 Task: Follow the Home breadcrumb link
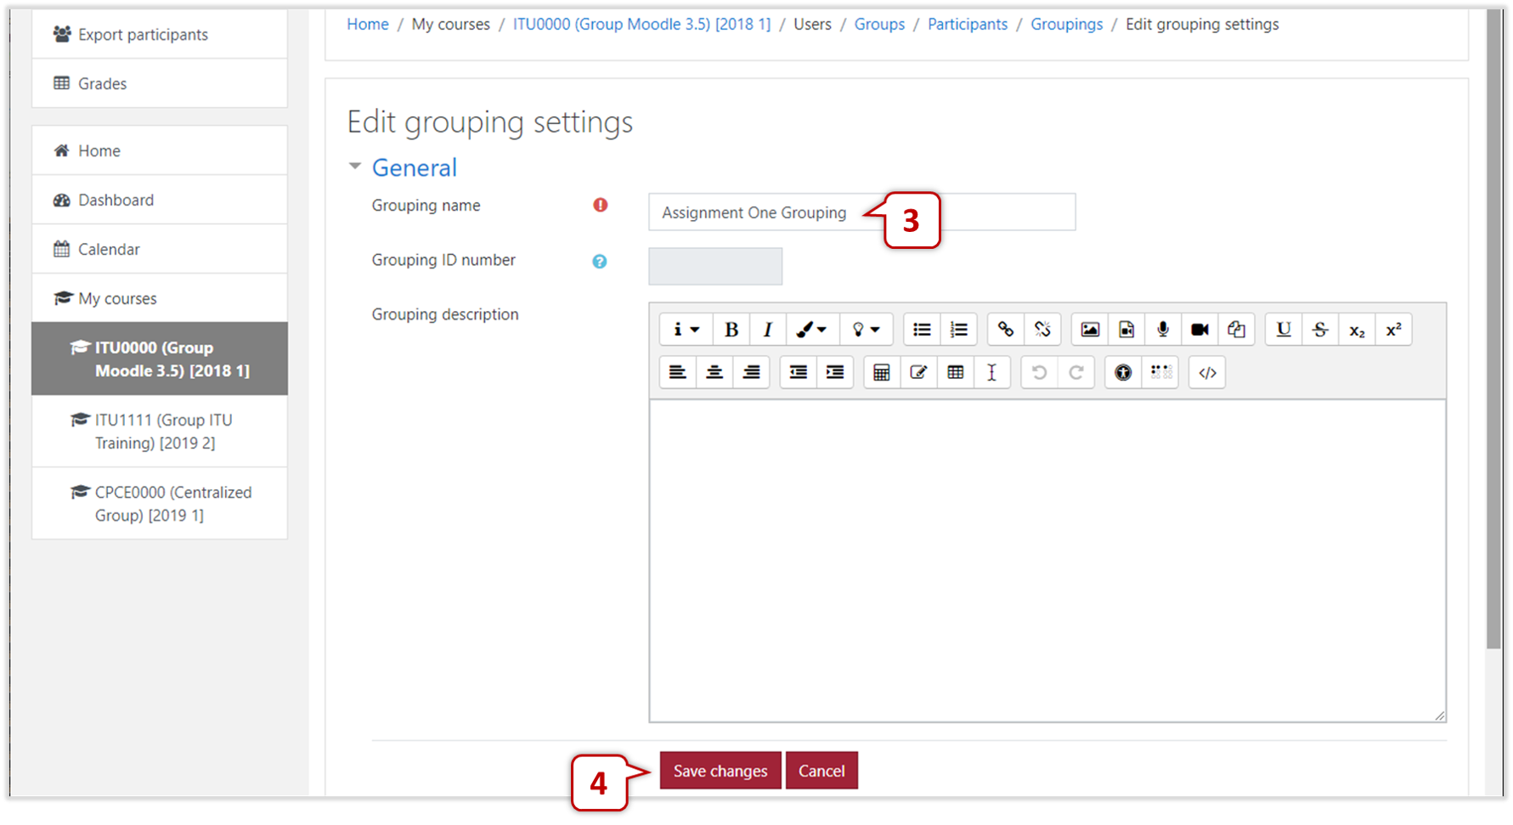pos(368,25)
